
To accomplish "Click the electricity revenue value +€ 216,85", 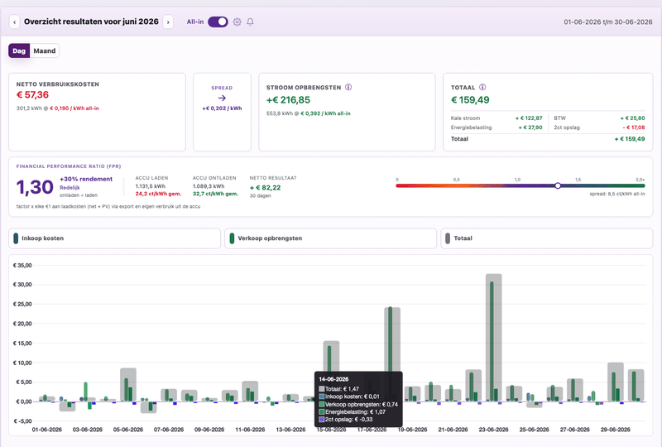I will pyautogui.click(x=288, y=99).
